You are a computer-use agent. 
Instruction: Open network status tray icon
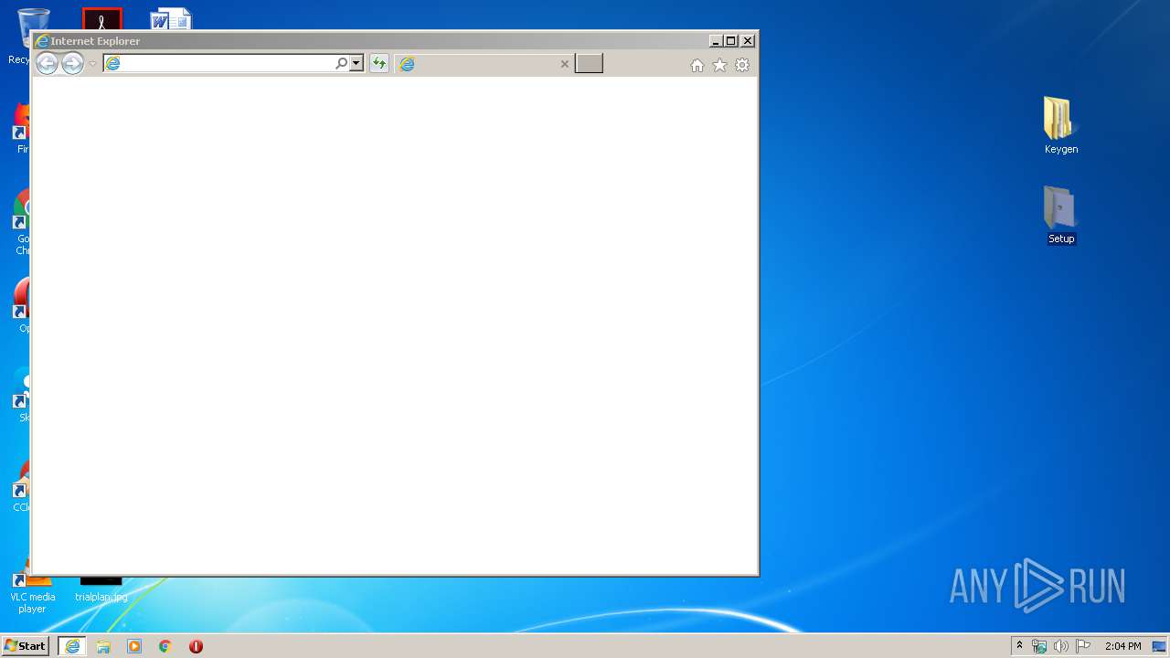[1039, 646]
